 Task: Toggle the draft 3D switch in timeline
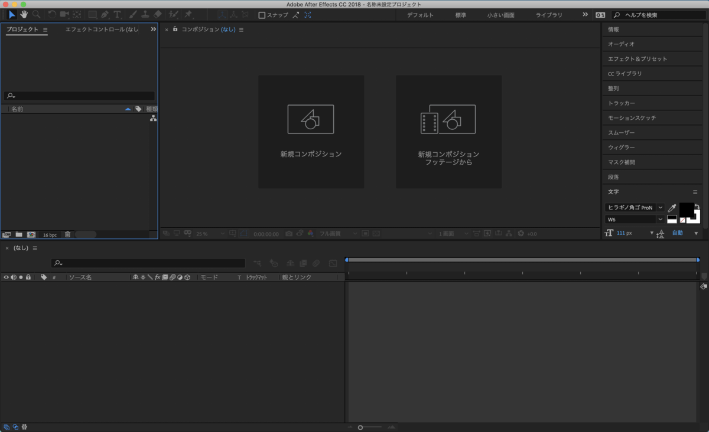[x=274, y=263]
